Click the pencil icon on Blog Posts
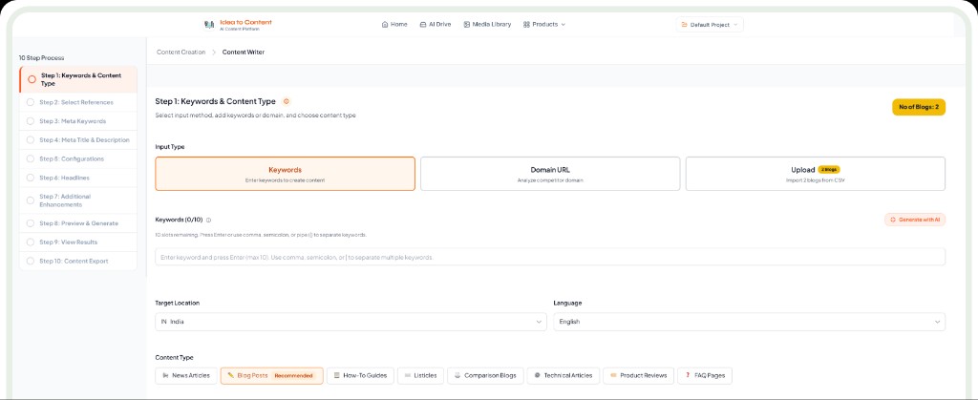This screenshot has height=400, width=978. click(231, 376)
